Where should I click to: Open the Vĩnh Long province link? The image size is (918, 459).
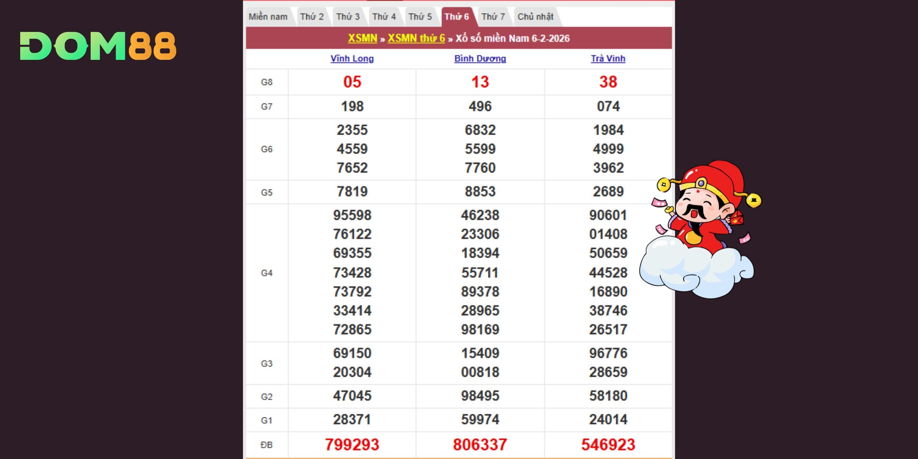point(352,58)
